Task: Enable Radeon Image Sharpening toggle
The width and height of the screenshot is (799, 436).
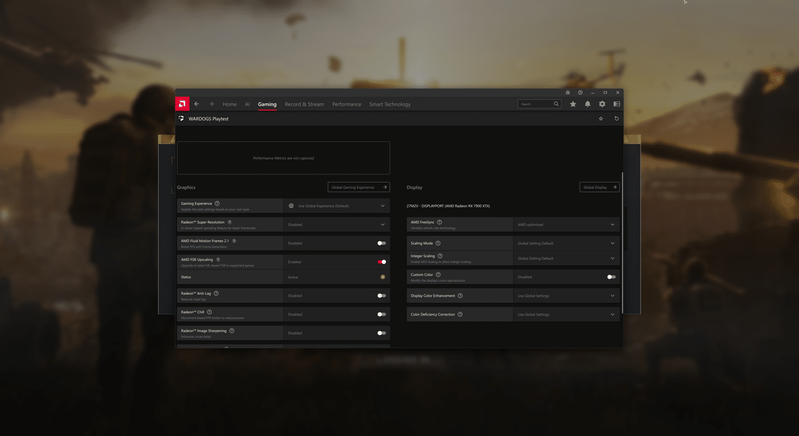Action: pos(382,333)
